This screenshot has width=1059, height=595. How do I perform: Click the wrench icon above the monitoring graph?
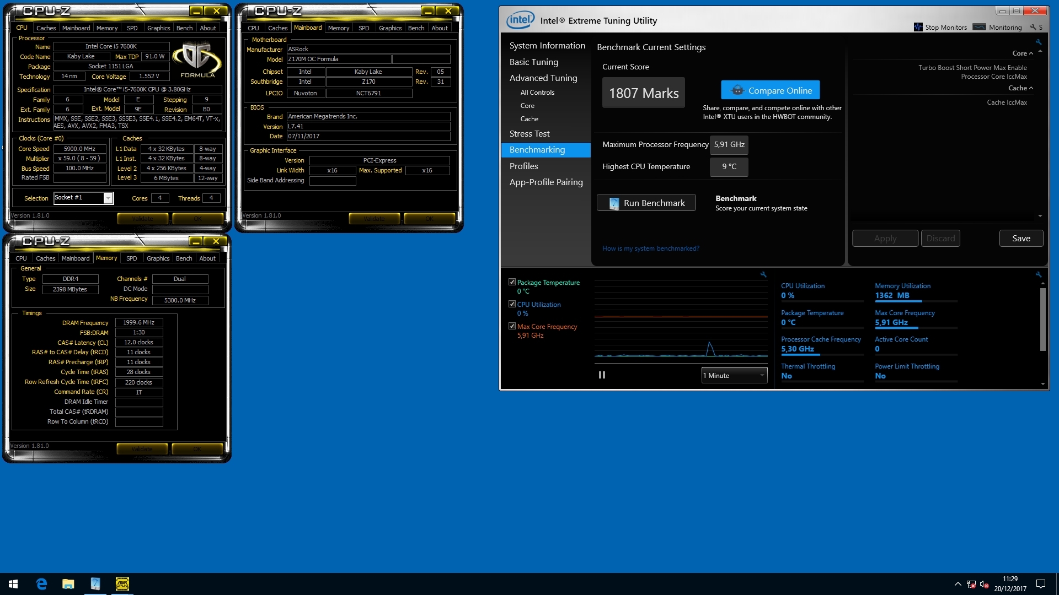tap(763, 274)
